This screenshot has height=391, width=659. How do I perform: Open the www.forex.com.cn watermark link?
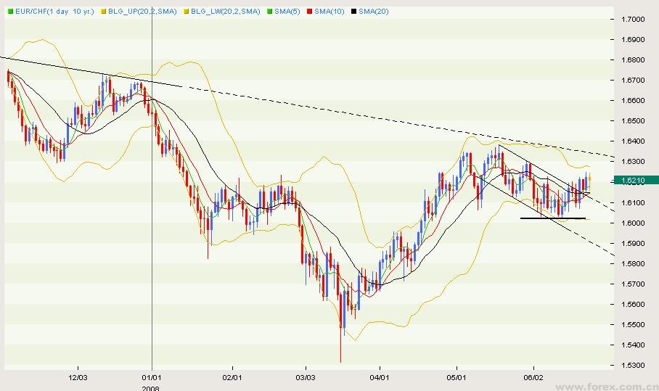coord(621,385)
